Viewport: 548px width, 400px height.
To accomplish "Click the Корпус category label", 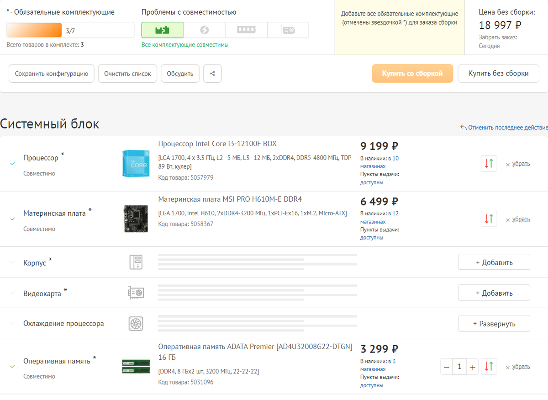I will (35, 263).
